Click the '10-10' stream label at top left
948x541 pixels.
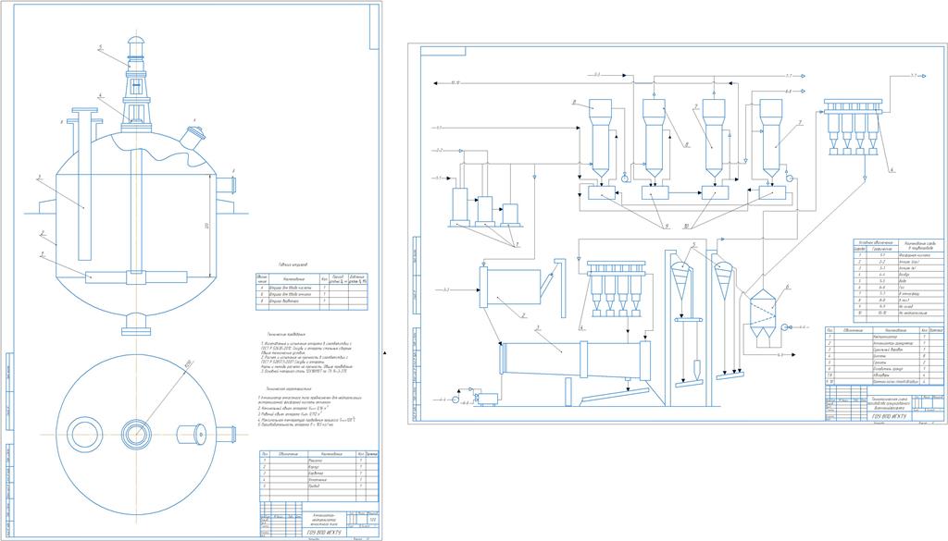point(455,82)
